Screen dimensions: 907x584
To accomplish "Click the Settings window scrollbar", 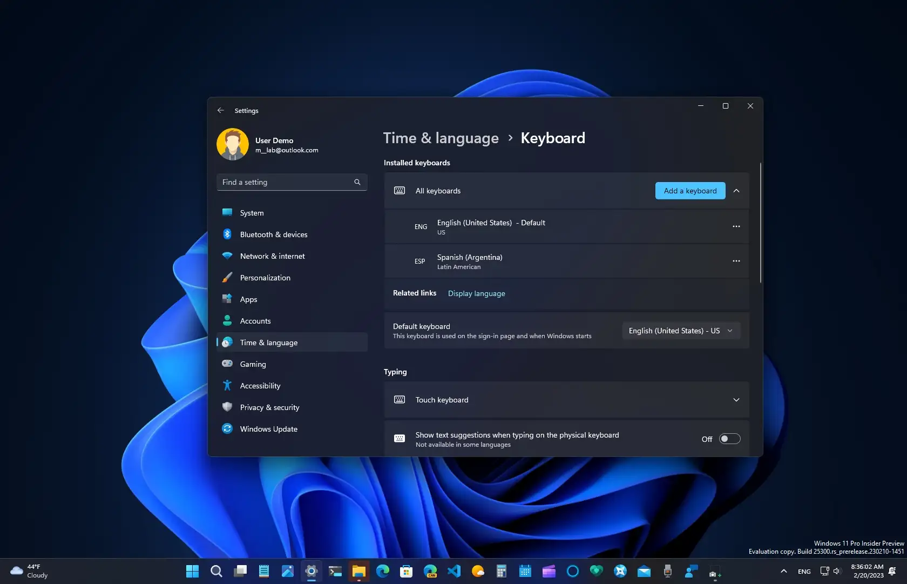I will (x=760, y=223).
